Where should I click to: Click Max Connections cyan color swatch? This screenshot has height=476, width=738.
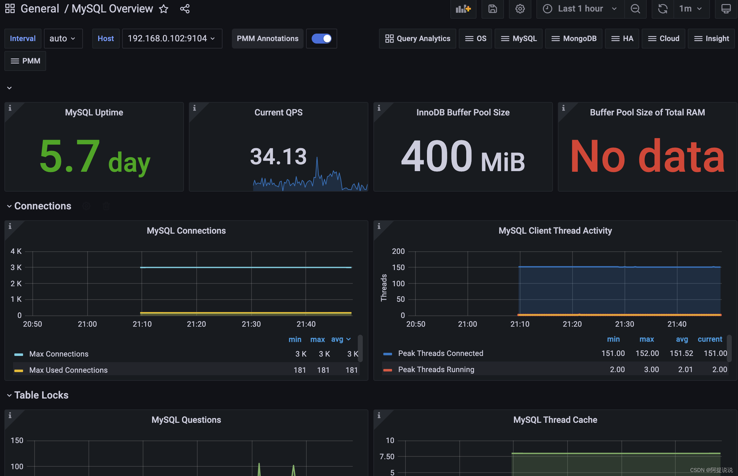pos(19,354)
